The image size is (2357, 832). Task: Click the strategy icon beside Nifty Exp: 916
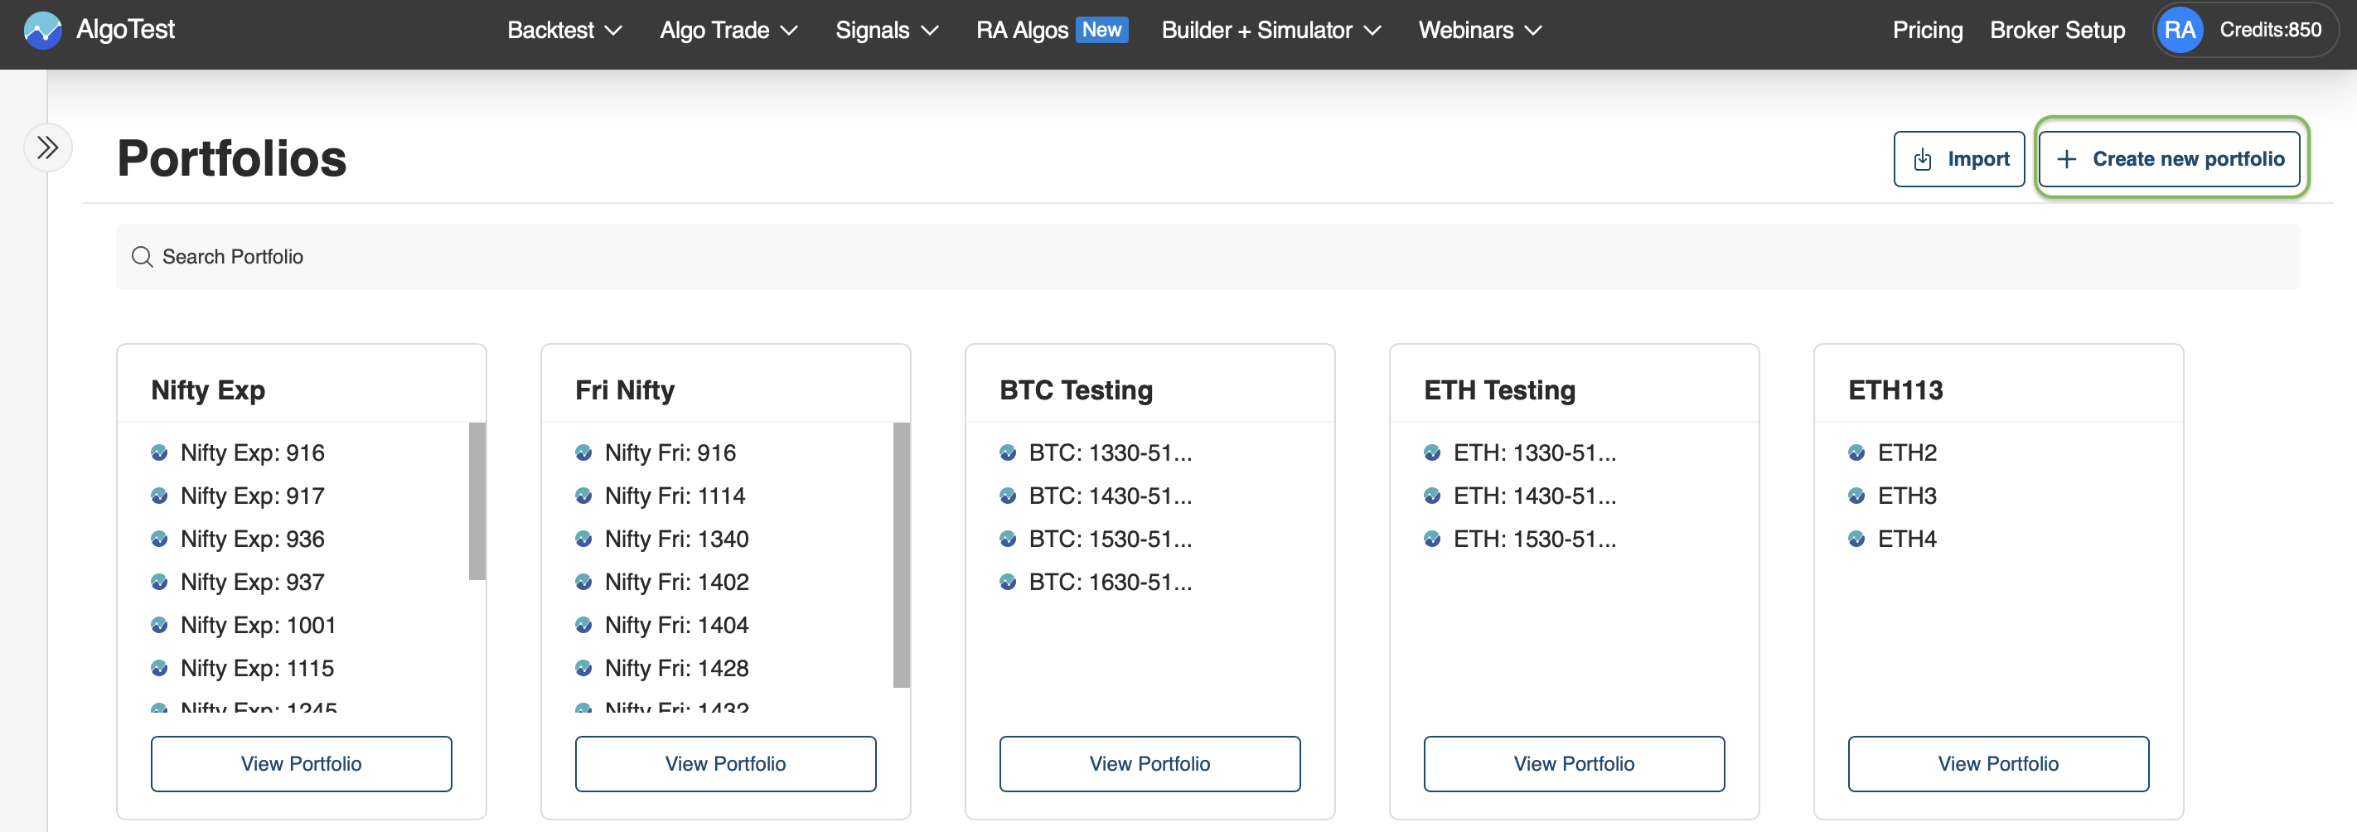160,452
